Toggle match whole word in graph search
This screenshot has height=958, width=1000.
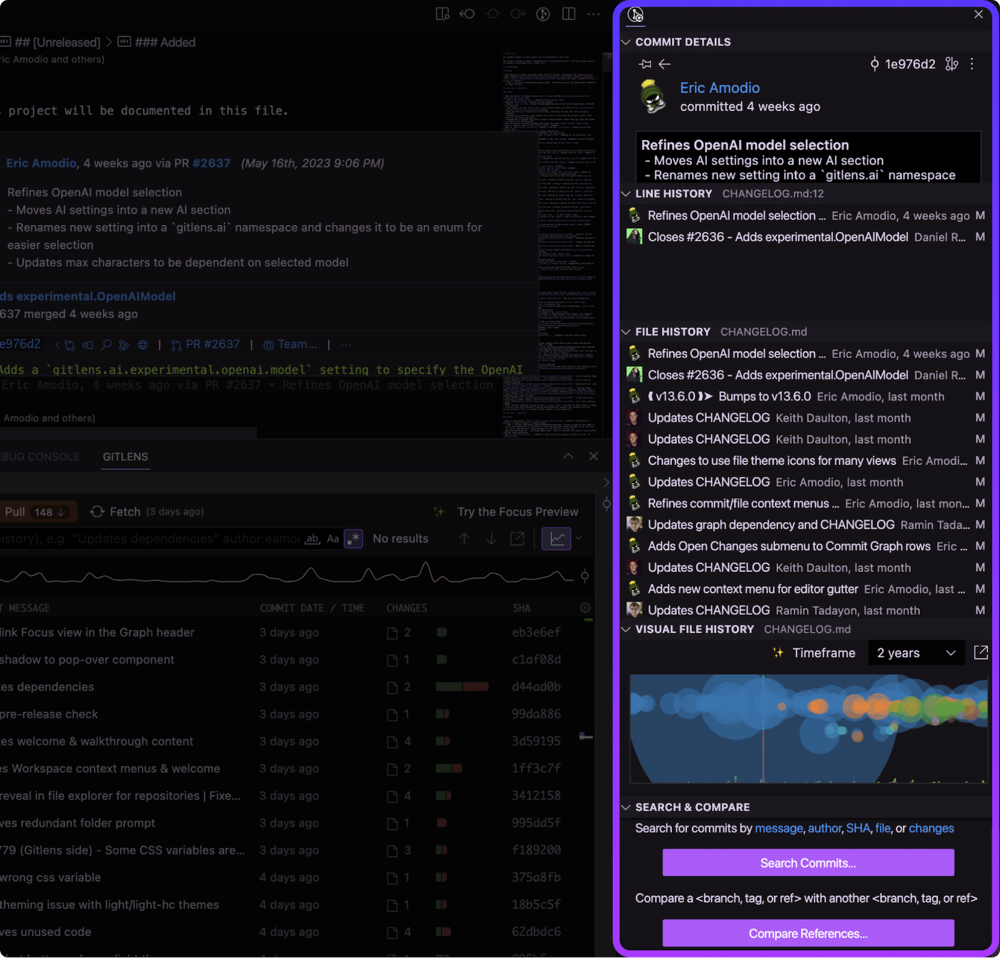coord(312,539)
